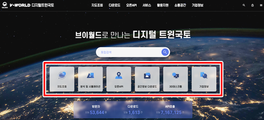Click the 다운로드 count 1,613
264x120 pixels.
click(x=134, y=112)
